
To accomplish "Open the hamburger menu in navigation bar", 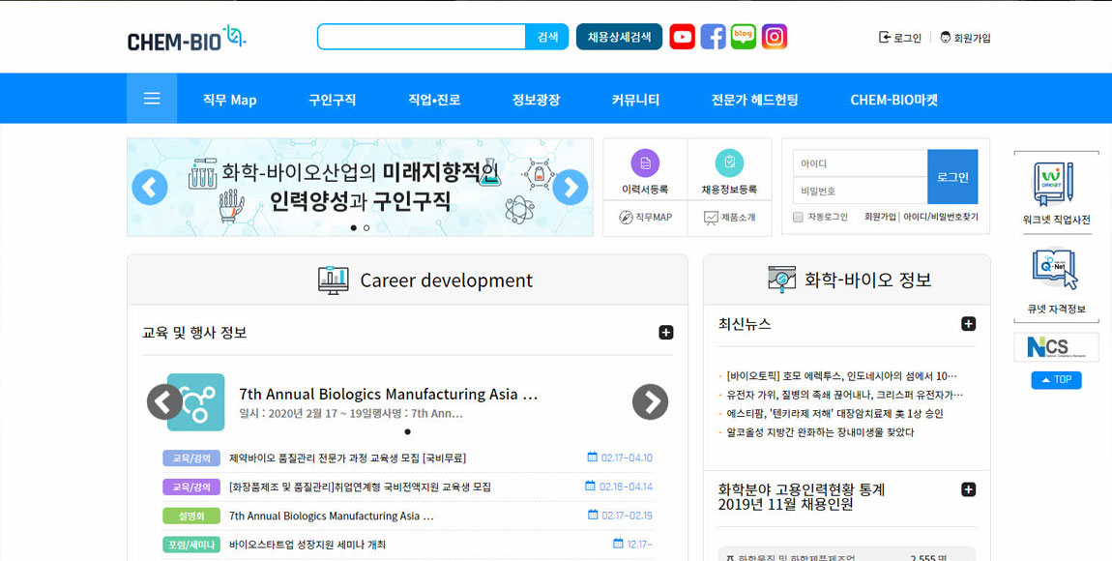I will click(152, 99).
